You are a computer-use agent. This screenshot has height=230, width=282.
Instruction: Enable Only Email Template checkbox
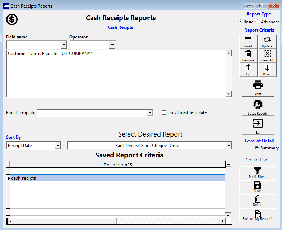(164, 112)
